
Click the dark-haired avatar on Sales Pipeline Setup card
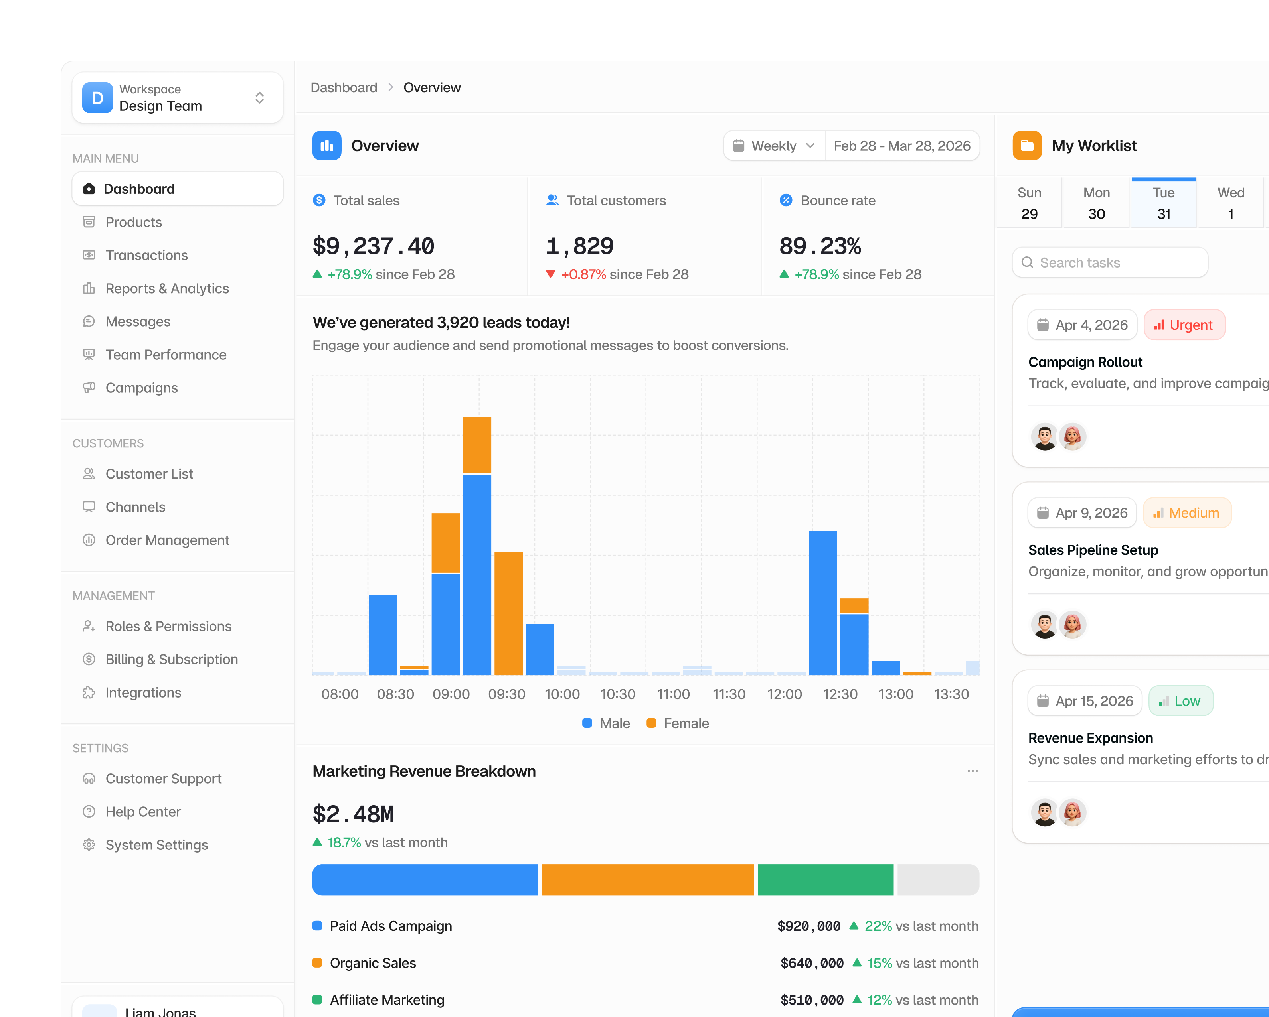point(1045,625)
